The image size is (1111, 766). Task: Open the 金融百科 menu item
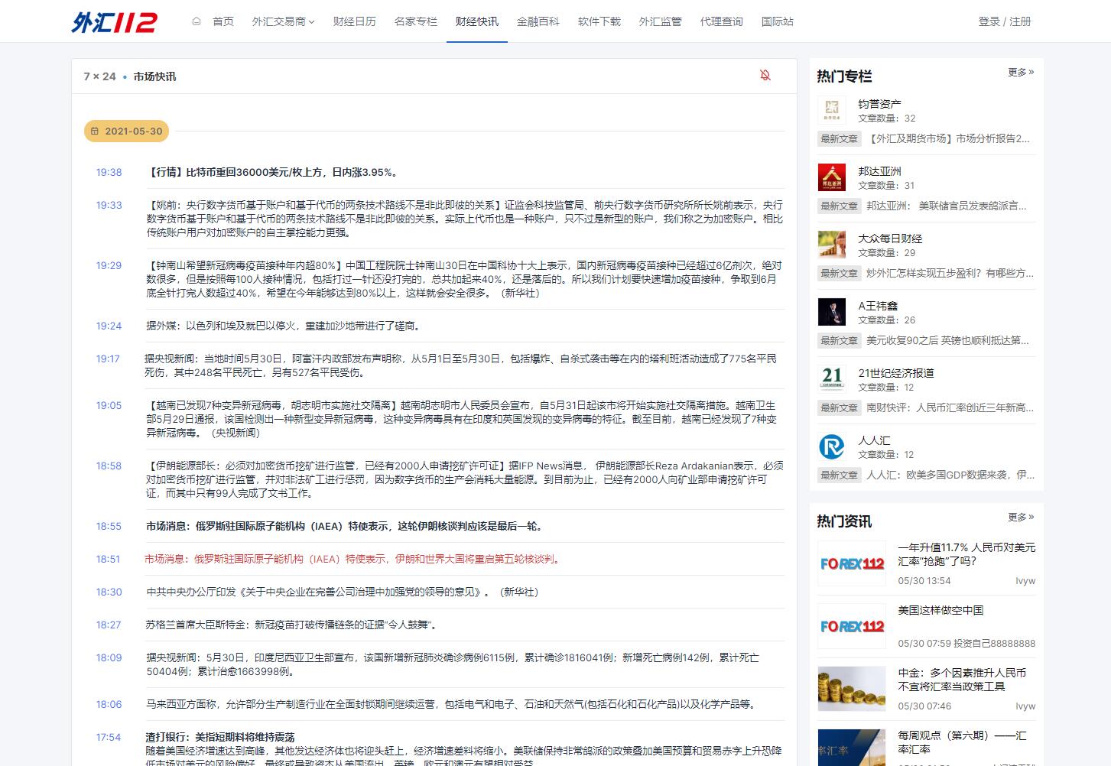(x=538, y=21)
